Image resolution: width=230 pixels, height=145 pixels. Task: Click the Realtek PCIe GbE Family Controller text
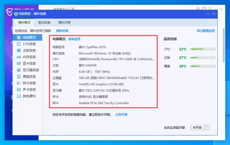pos(104,103)
